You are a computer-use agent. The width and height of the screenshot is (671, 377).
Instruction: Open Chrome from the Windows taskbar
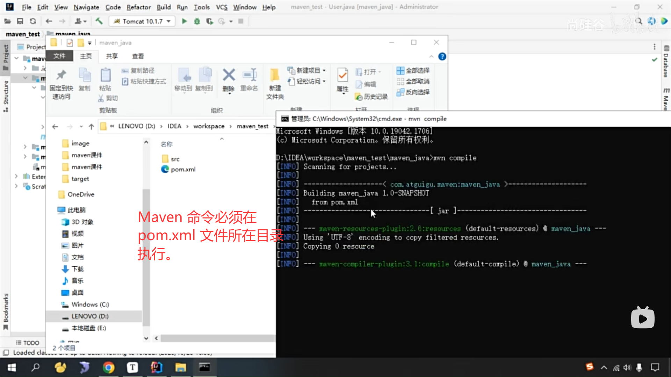point(109,368)
